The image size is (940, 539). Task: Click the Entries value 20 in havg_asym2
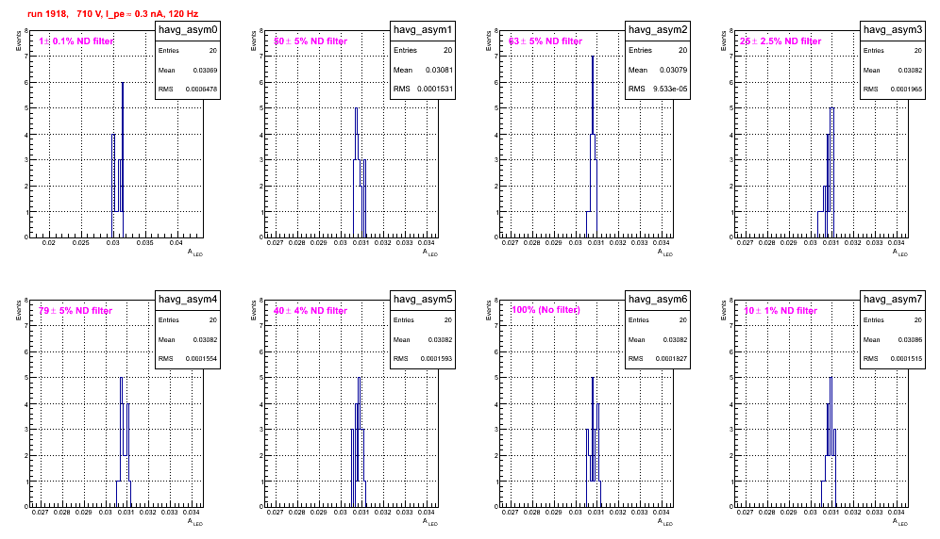click(x=682, y=50)
